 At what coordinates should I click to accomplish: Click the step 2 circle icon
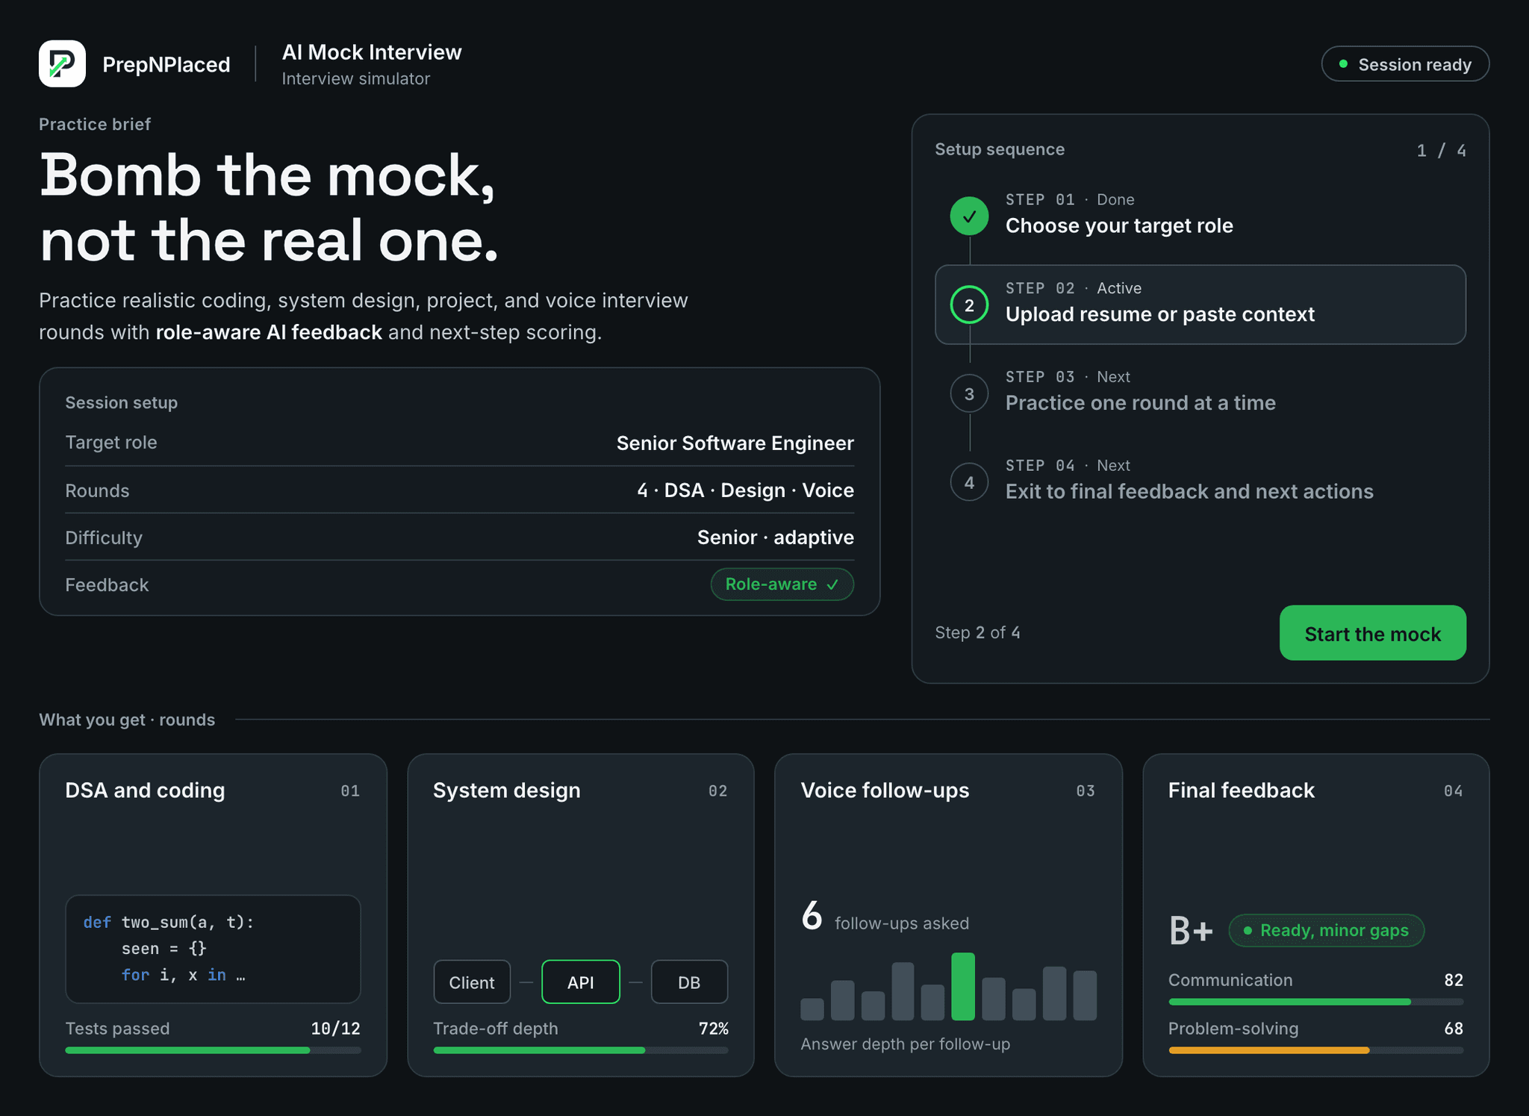tap(969, 305)
